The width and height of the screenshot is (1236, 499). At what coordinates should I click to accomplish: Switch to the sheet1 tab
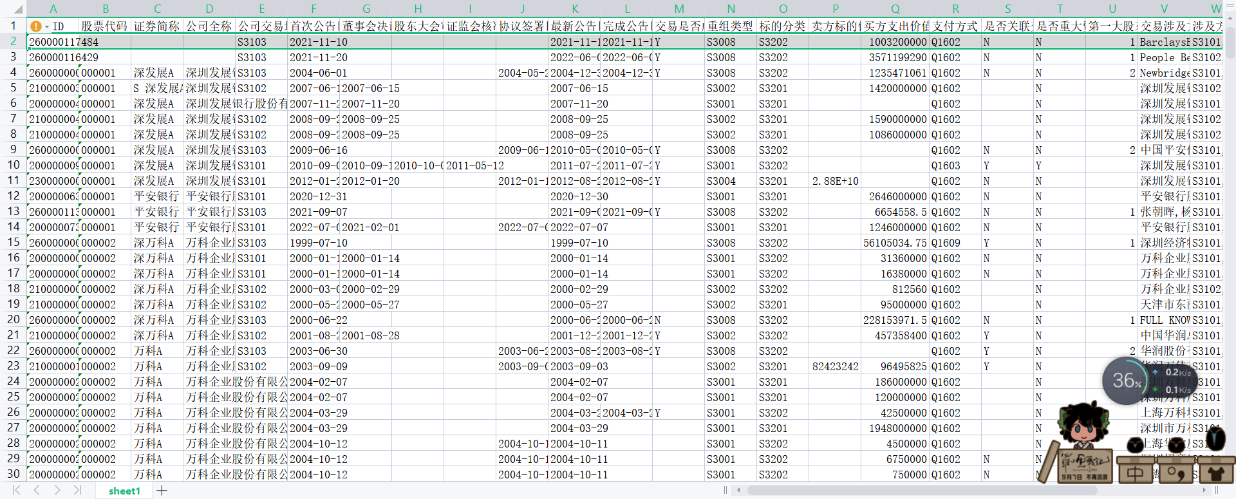pos(124,491)
